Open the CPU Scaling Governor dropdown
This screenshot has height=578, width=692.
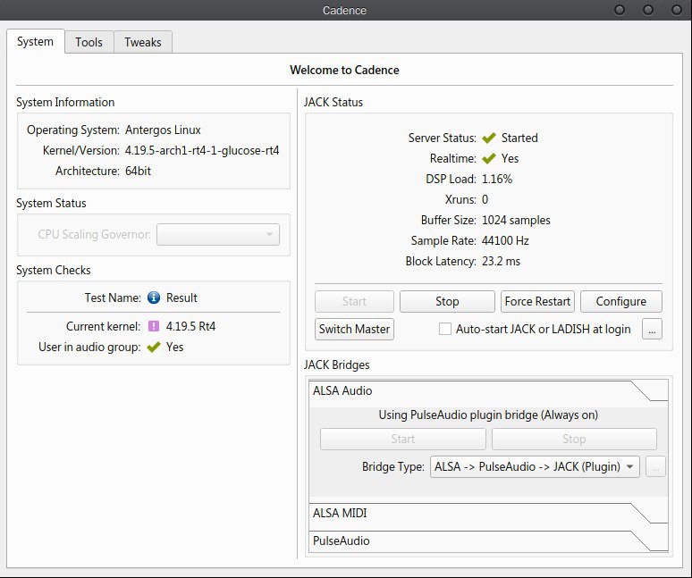tap(218, 235)
